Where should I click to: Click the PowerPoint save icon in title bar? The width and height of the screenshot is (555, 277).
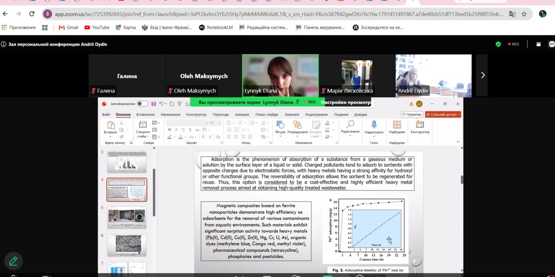coord(153,104)
